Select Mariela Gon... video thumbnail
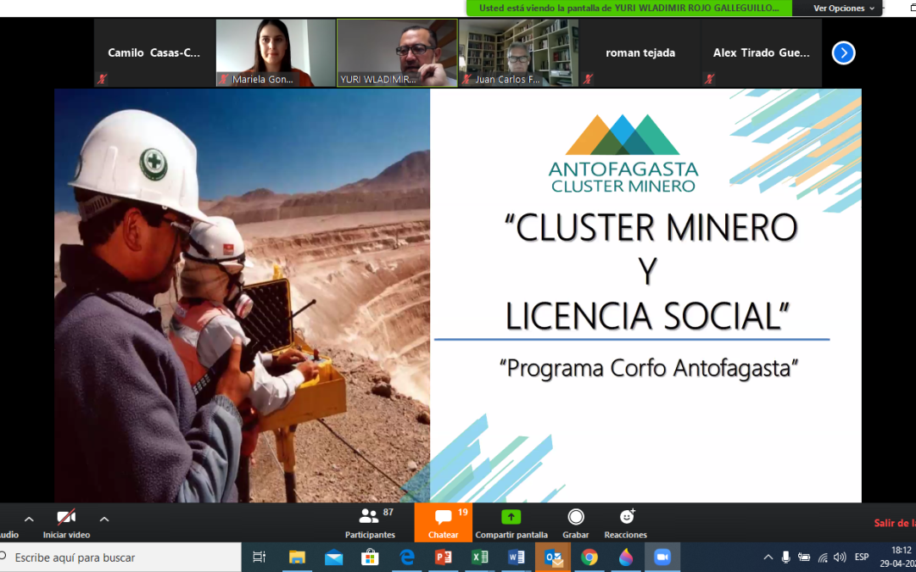Viewport: 916px width, 572px height. coord(276,53)
